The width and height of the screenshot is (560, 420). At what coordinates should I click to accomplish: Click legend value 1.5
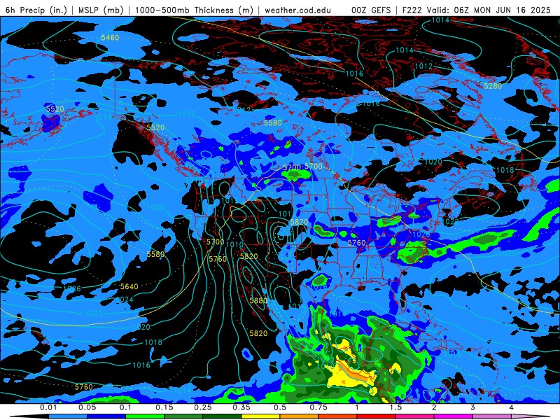(x=395, y=407)
